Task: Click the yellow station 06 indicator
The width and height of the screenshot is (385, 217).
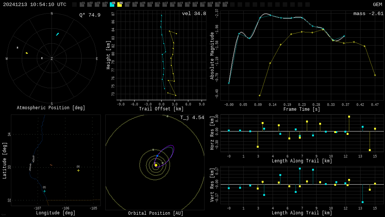Action: pos(120,5)
